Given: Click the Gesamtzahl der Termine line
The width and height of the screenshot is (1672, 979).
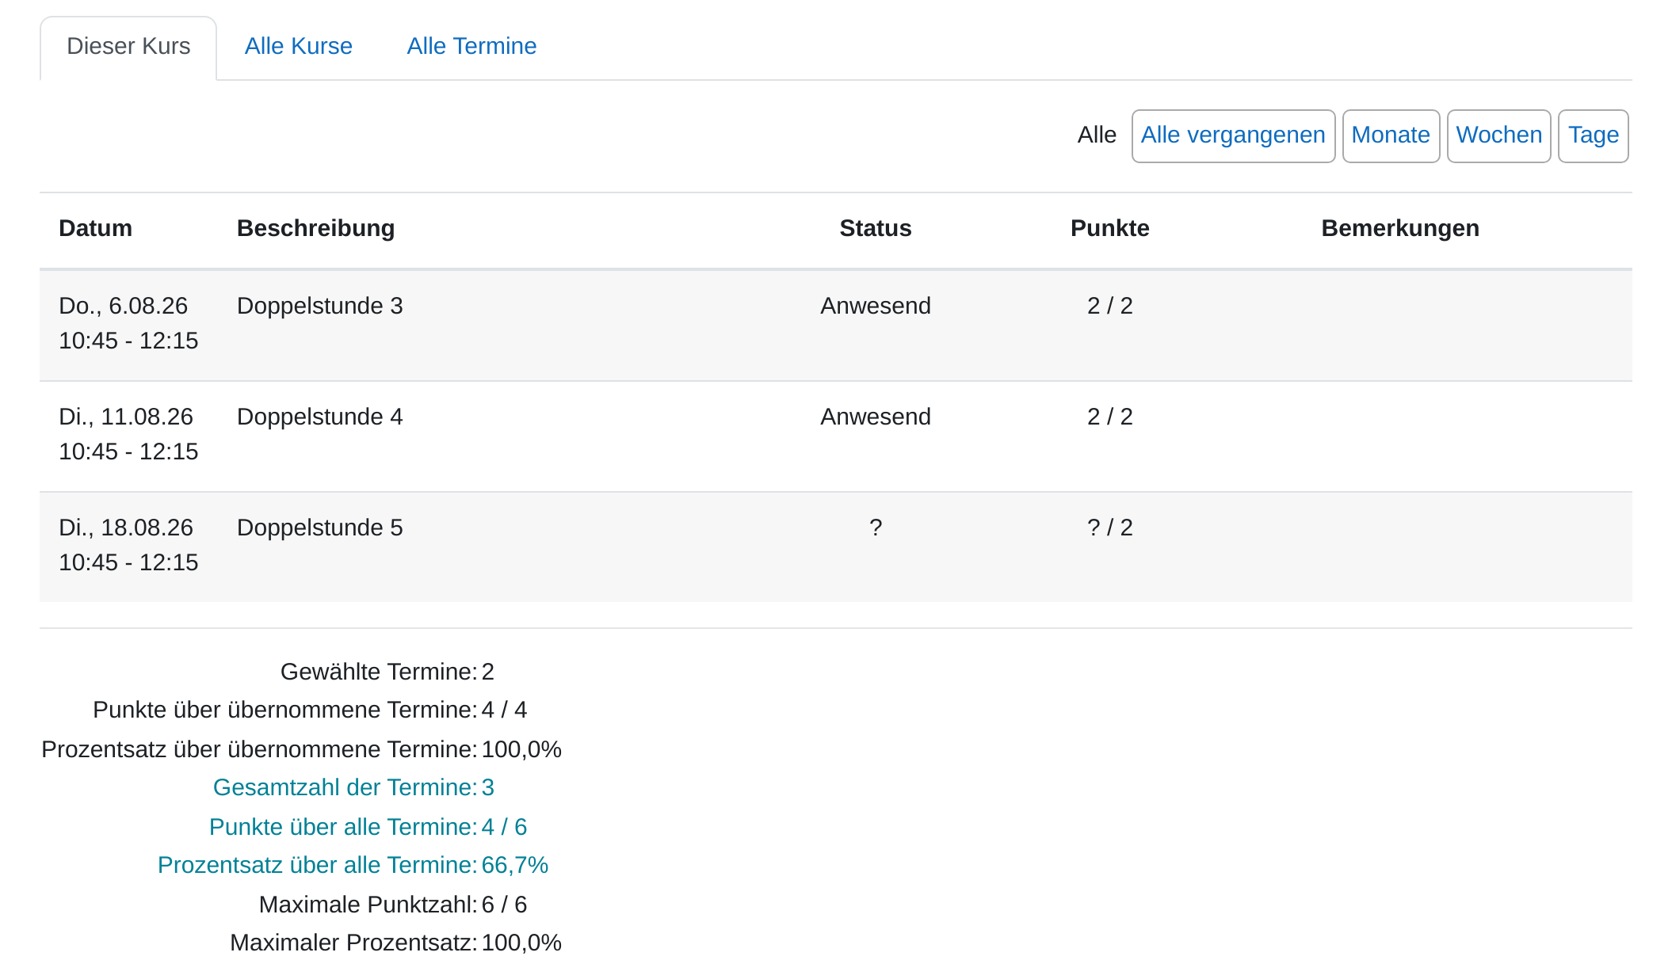Looking at the screenshot, I should tap(353, 787).
